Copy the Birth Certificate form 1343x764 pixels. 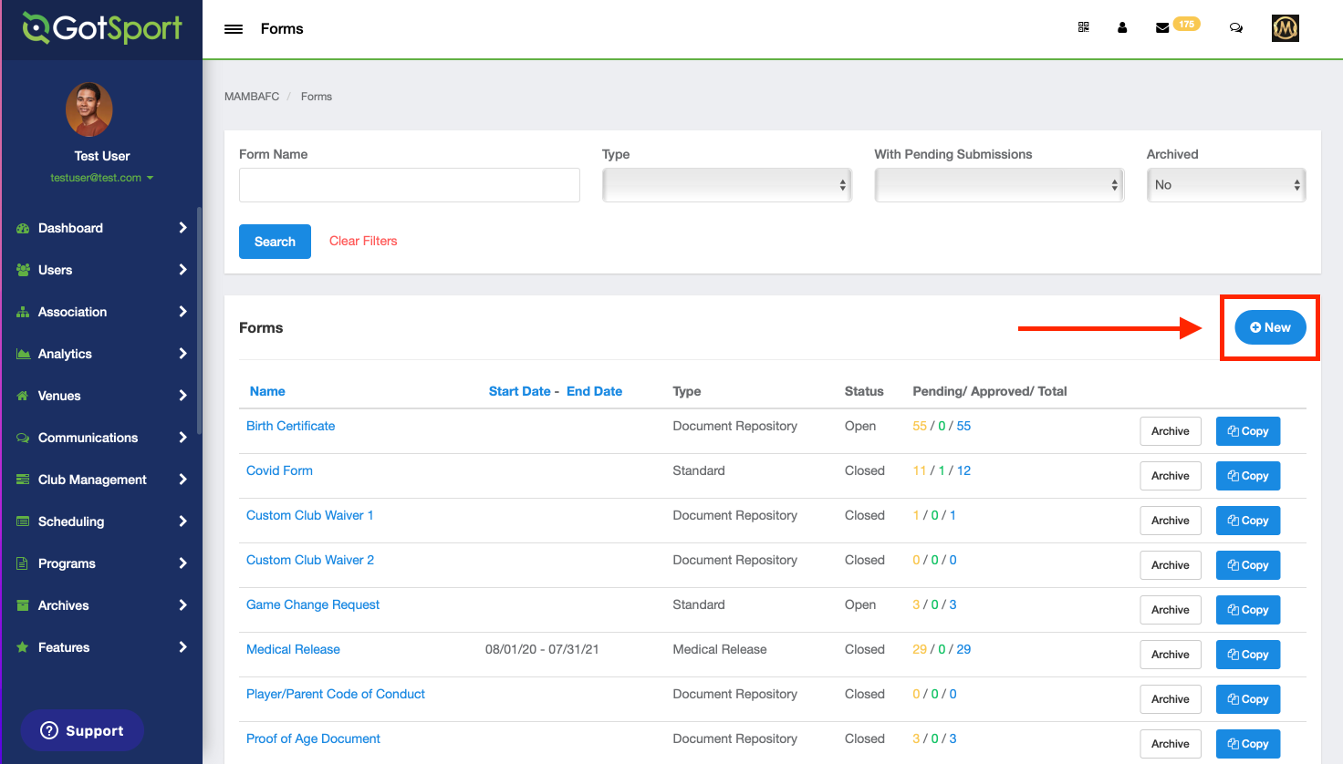(1248, 431)
